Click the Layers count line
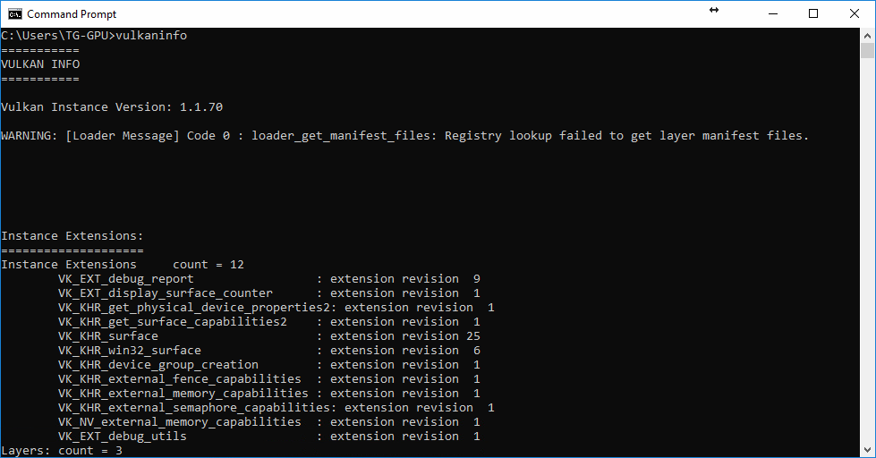 click(62, 450)
